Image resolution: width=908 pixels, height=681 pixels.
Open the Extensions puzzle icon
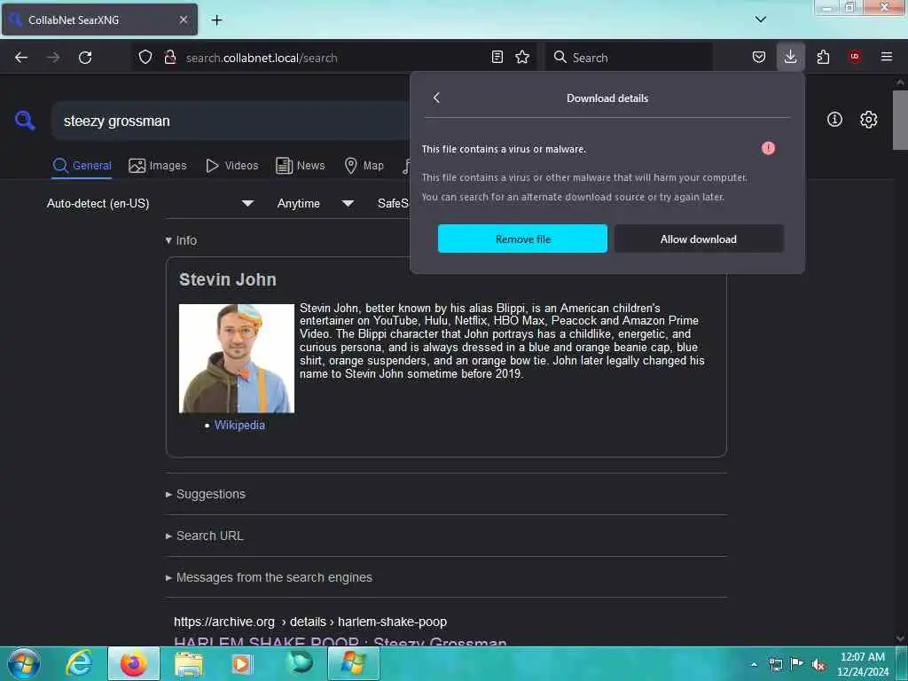click(823, 57)
